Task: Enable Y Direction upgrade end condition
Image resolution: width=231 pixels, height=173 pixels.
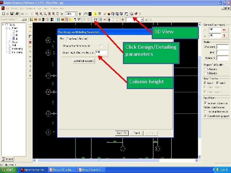Action: click(x=205, y=73)
